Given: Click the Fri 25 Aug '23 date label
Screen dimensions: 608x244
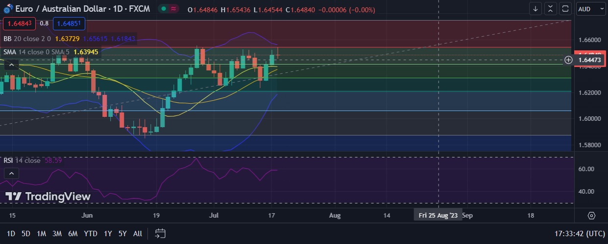Looking at the screenshot, I should [438, 215].
